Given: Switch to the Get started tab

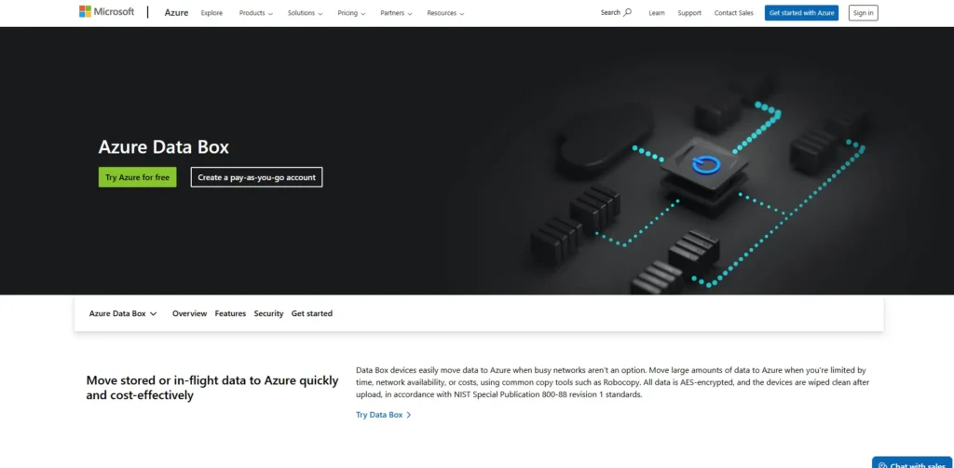Looking at the screenshot, I should click(x=311, y=313).
